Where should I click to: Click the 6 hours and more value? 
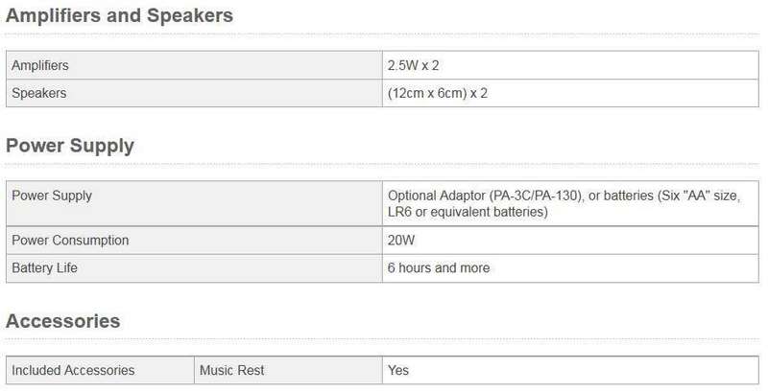point(439,267)
